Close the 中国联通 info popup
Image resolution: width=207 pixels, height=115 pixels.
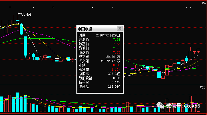point(120,28)
